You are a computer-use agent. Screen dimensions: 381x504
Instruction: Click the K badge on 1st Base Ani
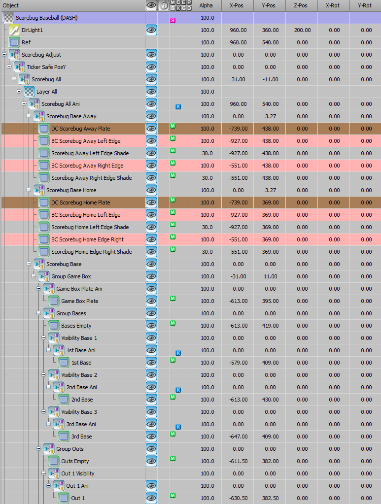[178, 353]
